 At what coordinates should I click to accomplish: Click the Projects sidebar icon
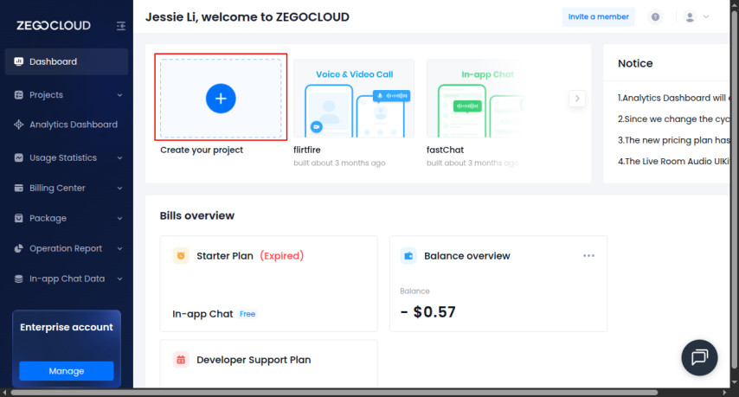point(19,94)
